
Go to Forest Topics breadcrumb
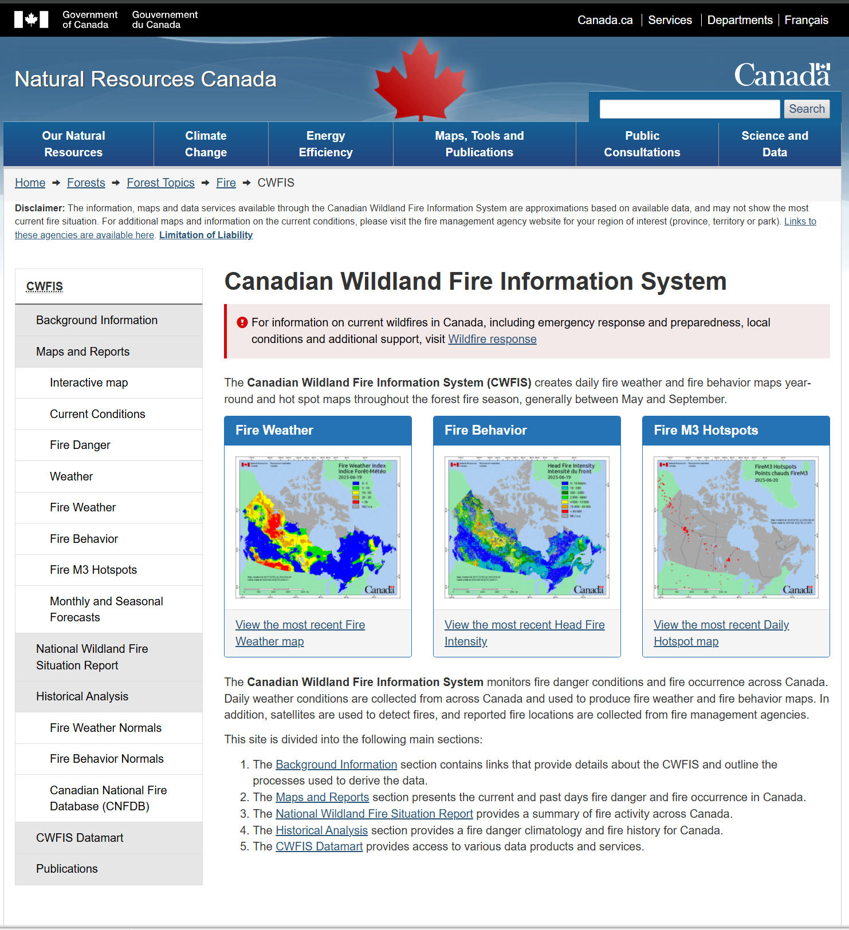click(160, 183)
